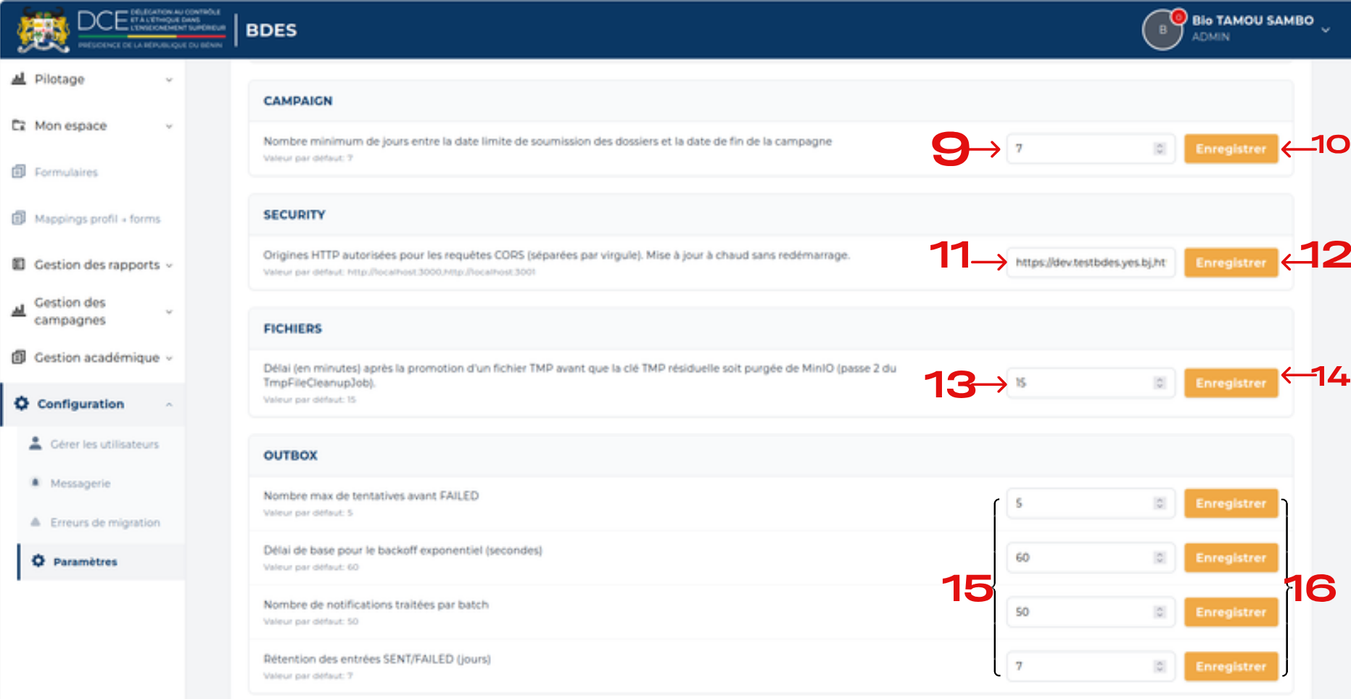Click the Paramètres gear icon
Screen dimensions: 1351x699
(38, 561)
